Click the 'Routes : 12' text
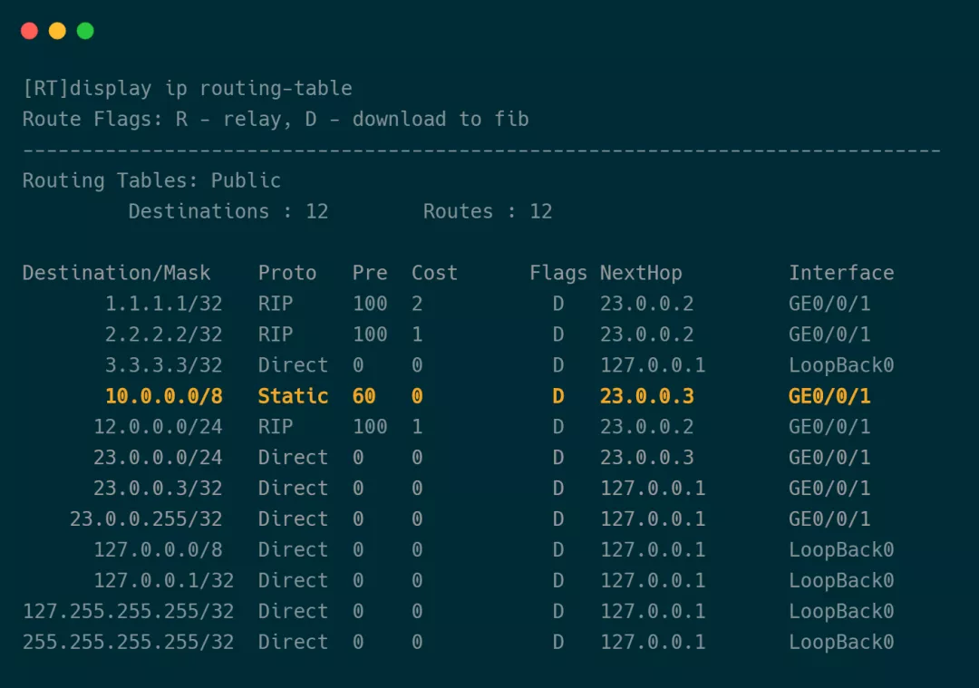 pyautogui.click(x=488, y=211)
